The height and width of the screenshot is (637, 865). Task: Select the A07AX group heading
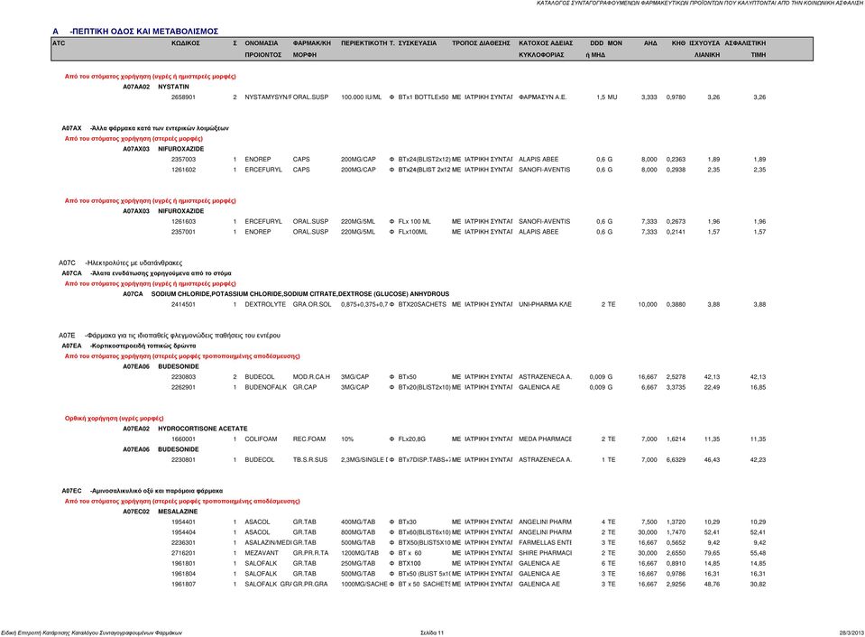coord(145,128)
